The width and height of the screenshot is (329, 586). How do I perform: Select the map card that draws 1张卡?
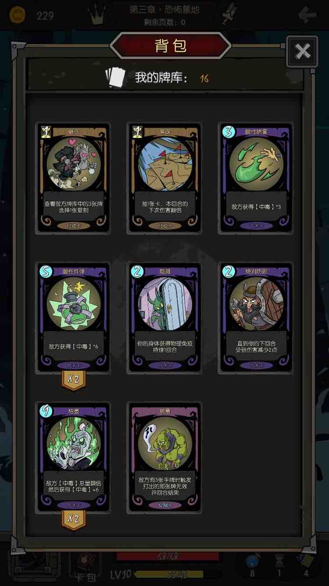coord(164,178)
